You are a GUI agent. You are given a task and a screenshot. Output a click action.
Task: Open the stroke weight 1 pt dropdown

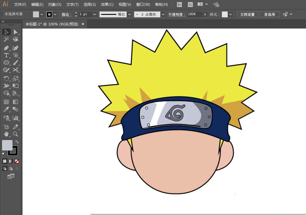pos(95,14)
